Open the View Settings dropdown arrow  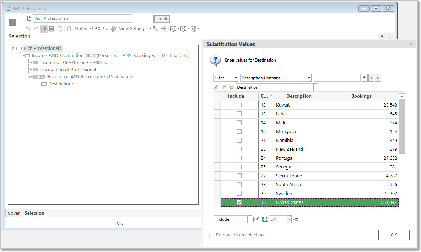tap(150, 29)
